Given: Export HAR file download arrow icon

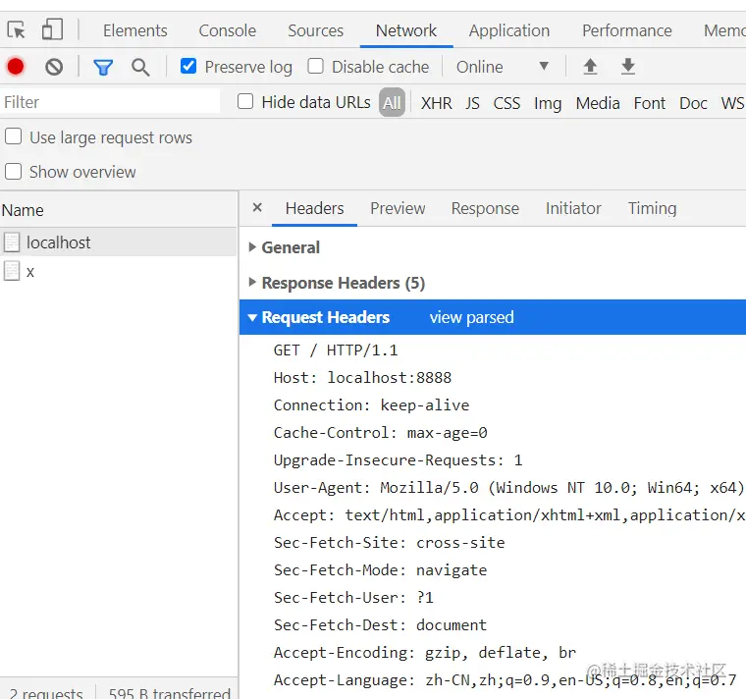Looking at the screenshot, I should [x=628, y=66].
